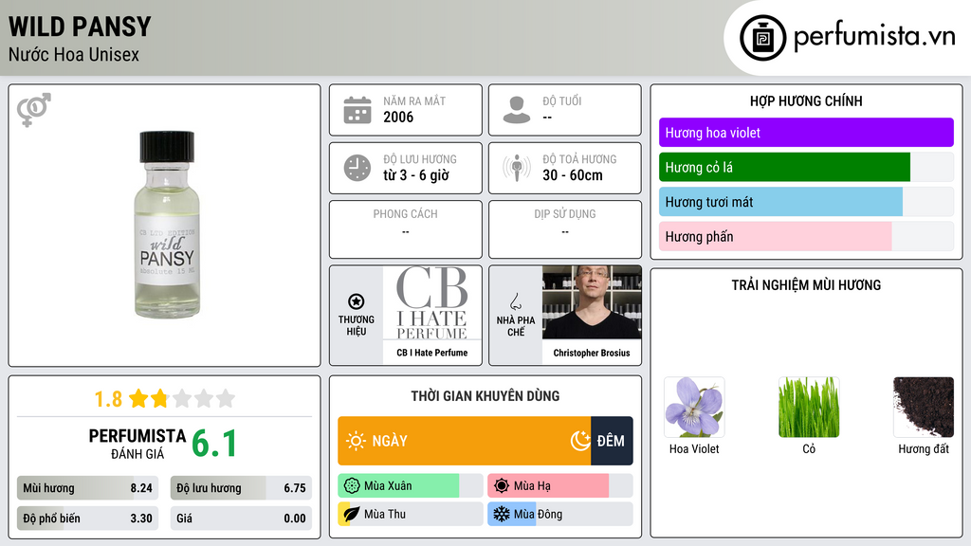Image resolution: width=971 pixels, height=546 pixels.
Task: Click the Christopher Brosius name link
Action: coord(592,353)
